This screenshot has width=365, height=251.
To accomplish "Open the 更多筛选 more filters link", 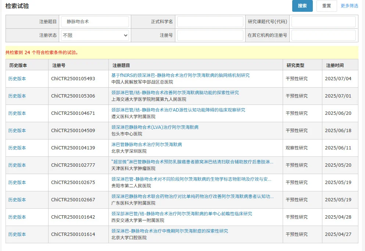I will coord(349,6).
